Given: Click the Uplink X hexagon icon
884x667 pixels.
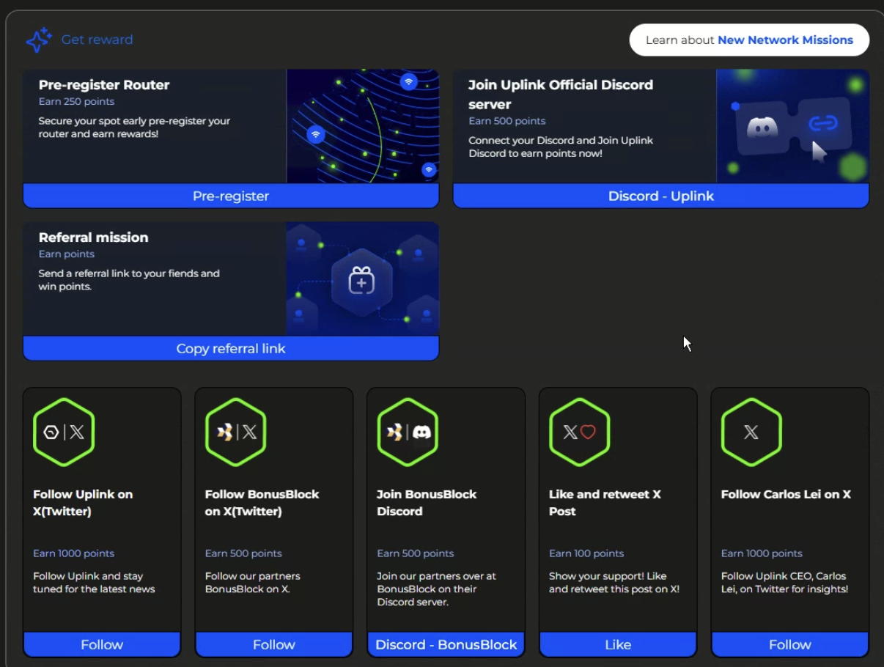Looking at the screenshot, I should click(x=64, y=432).
